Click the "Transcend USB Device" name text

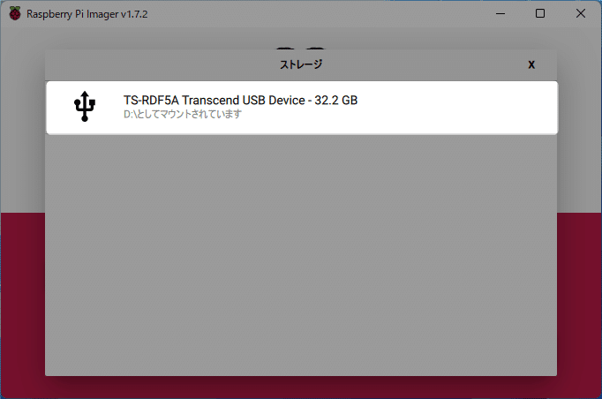(x=244, y=101)
